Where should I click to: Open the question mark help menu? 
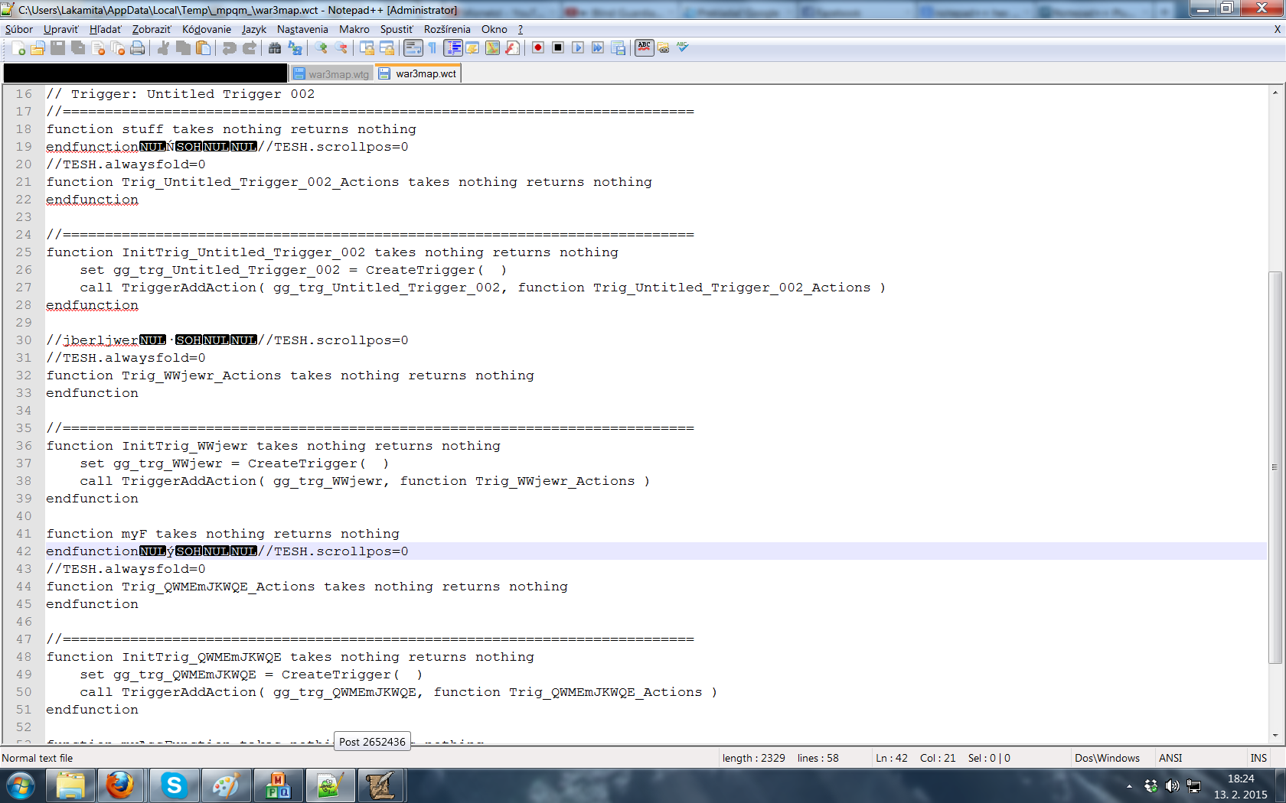521,29
